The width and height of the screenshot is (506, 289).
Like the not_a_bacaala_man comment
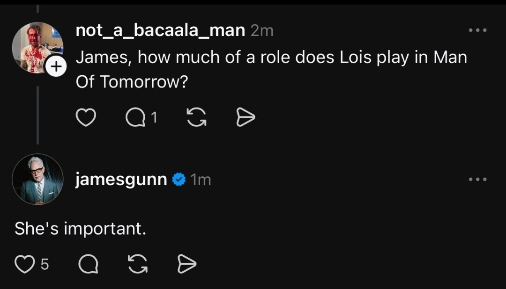point(86,118)
